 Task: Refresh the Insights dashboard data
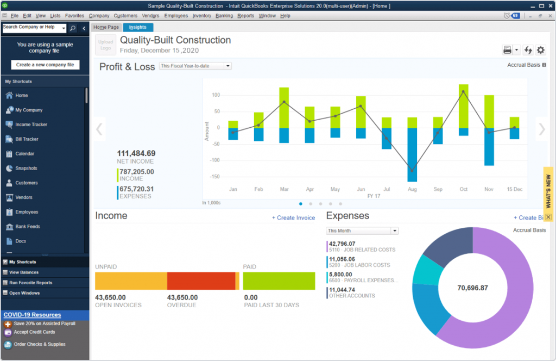528,49
